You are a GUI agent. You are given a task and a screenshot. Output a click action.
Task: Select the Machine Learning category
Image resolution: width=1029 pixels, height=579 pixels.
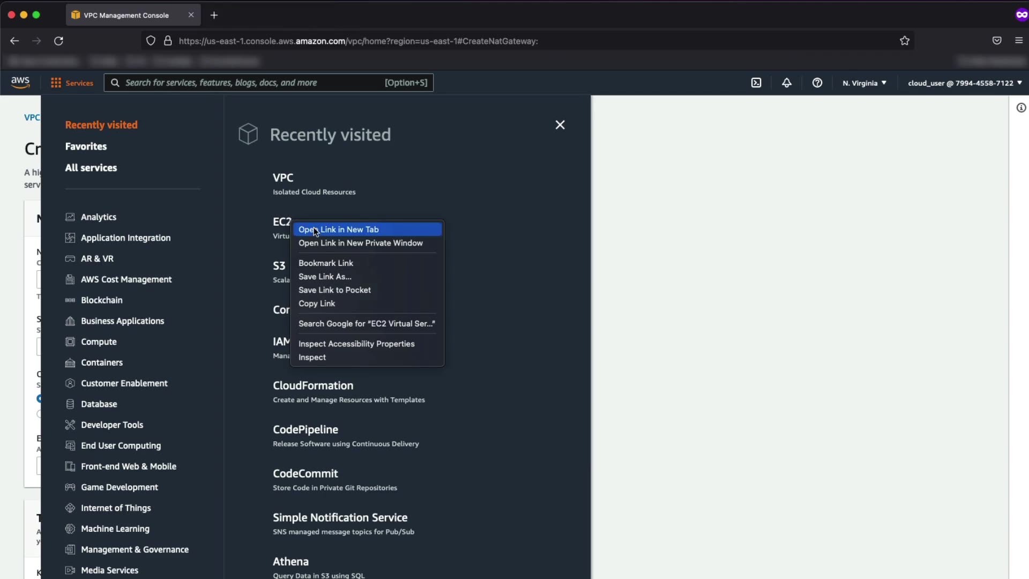115,529
